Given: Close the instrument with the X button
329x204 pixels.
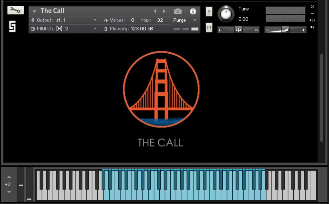Looking at the screenshot, I should click(x=312, y=7).
